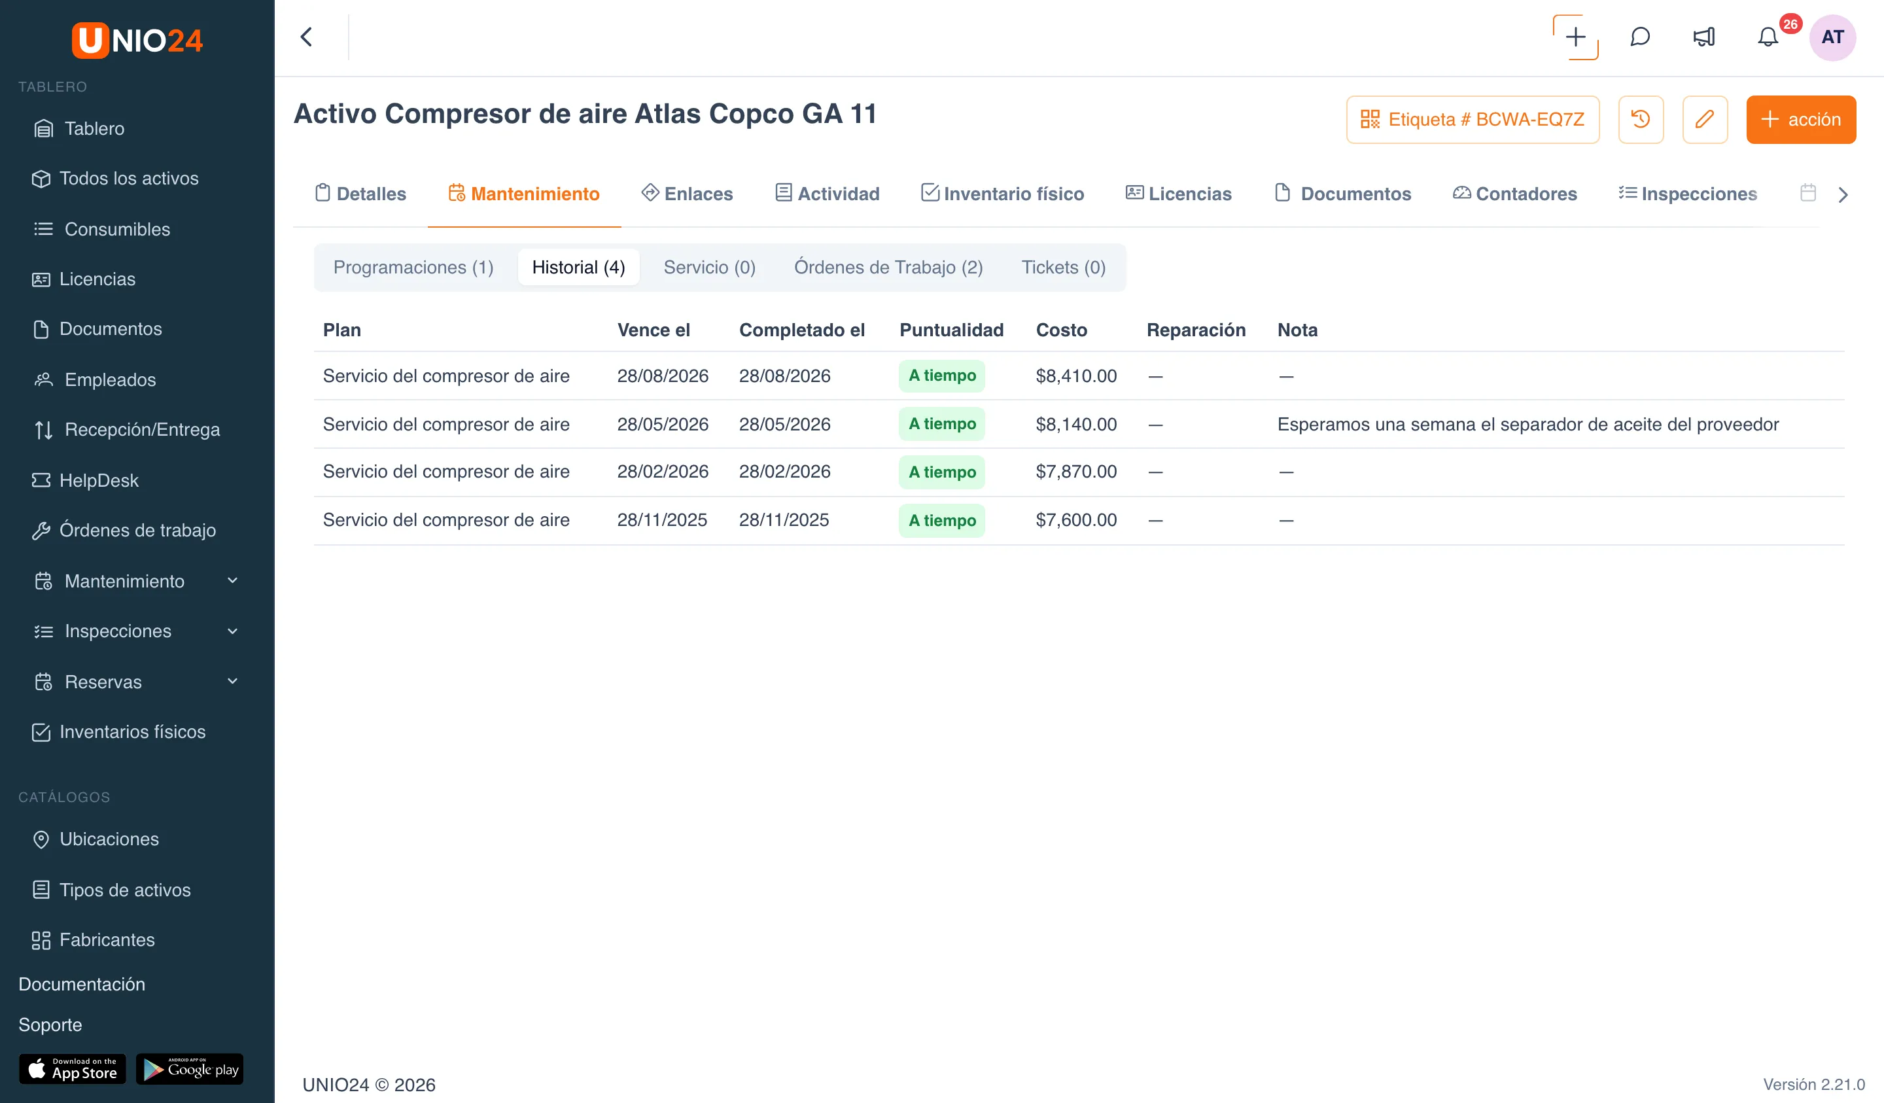The image size is (1884, 1103).
Task: Open the Contadores tab
Action: pos(1514,194)
